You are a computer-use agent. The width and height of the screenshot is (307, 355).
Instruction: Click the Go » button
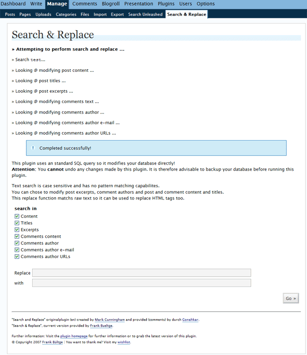tap(291, 298)
